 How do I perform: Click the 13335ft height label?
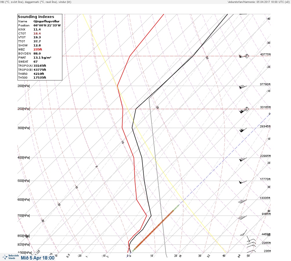pos(265,198)
